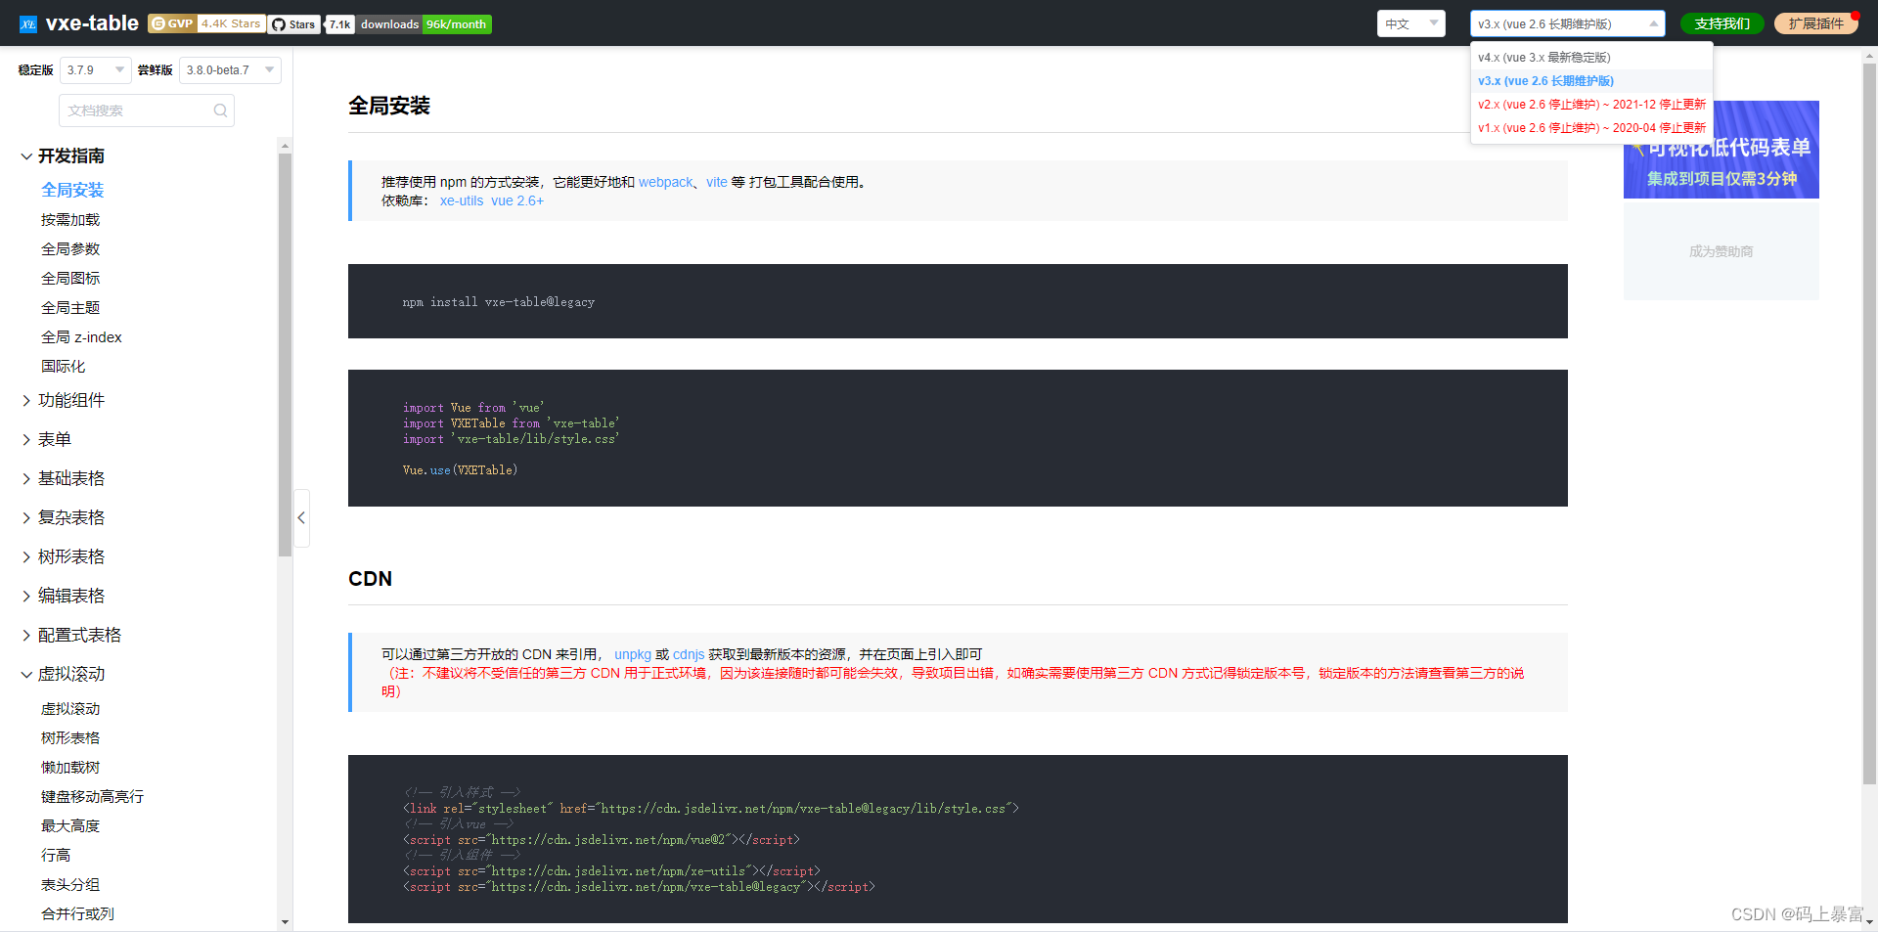Focus the 文档搜索 search field

pos(147,111)
